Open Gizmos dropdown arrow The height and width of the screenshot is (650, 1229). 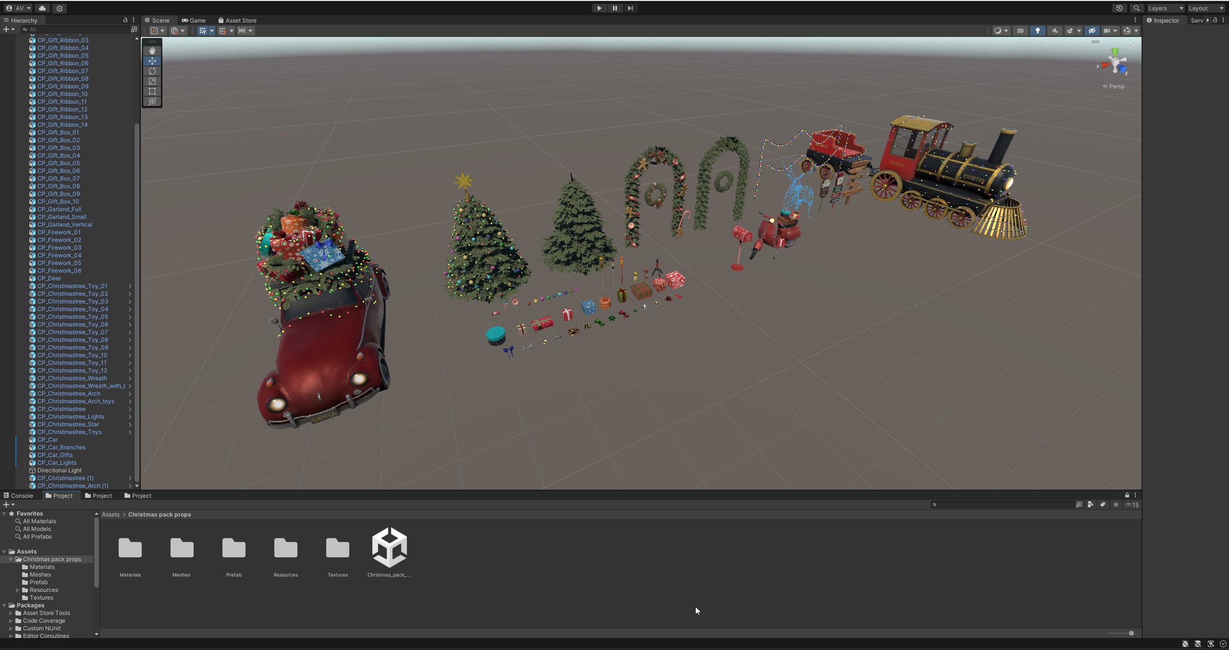(x=1136, y=31)
